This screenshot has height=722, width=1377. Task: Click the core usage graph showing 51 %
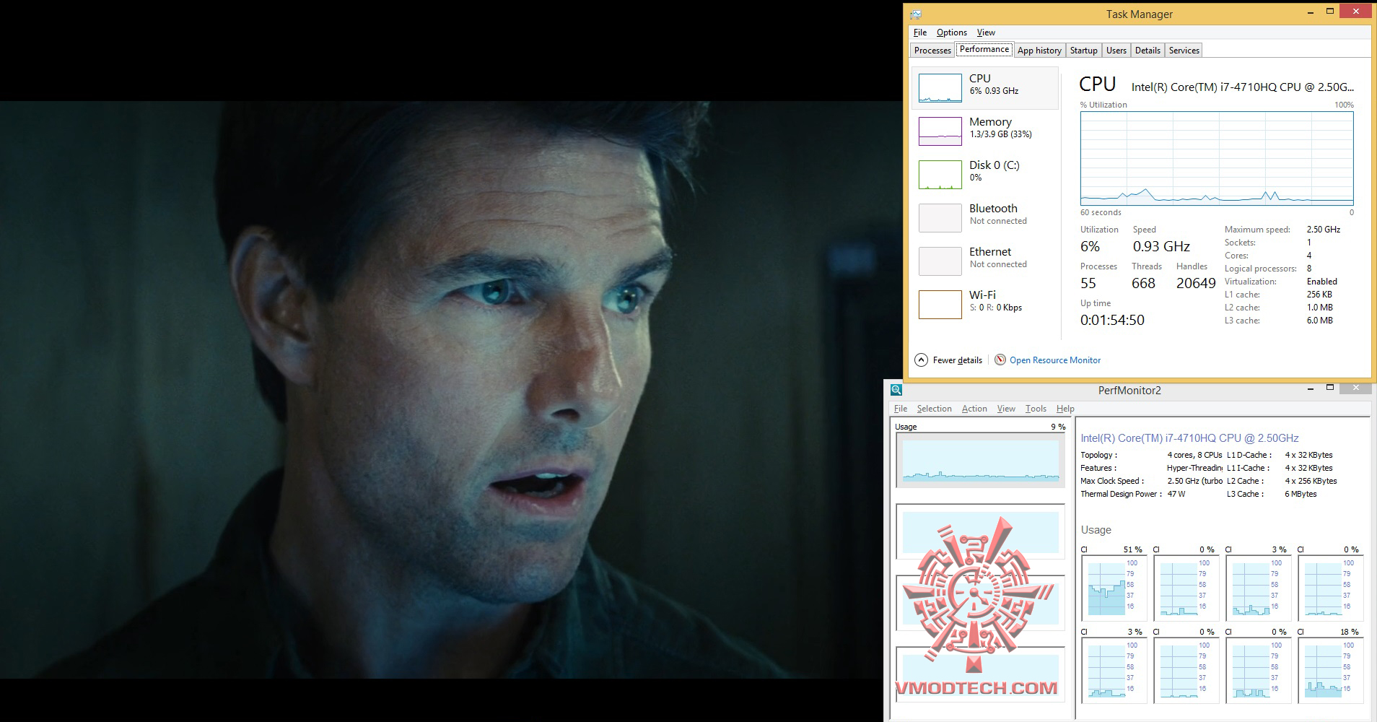click(x=1114, y=588)
